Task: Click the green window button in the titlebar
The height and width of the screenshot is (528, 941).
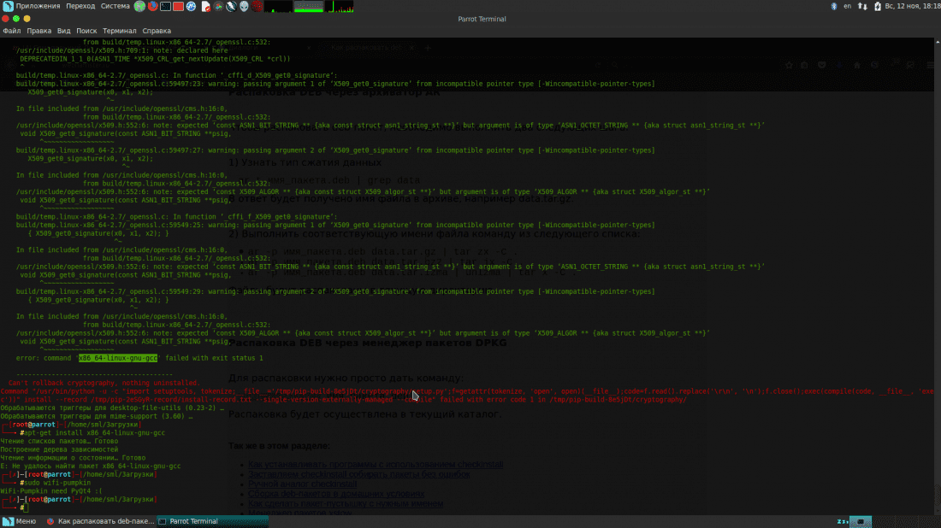Action: 16,19
